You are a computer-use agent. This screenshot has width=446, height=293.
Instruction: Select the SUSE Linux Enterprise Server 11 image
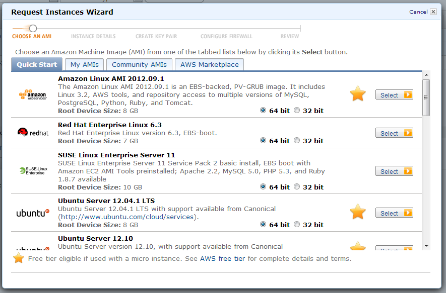pos(394,171)
